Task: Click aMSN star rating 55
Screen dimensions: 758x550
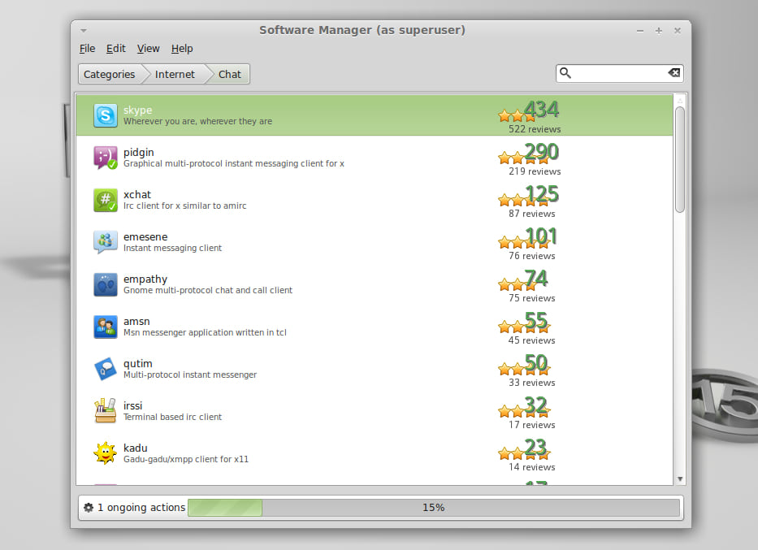Action: click(x=524, y=322)
